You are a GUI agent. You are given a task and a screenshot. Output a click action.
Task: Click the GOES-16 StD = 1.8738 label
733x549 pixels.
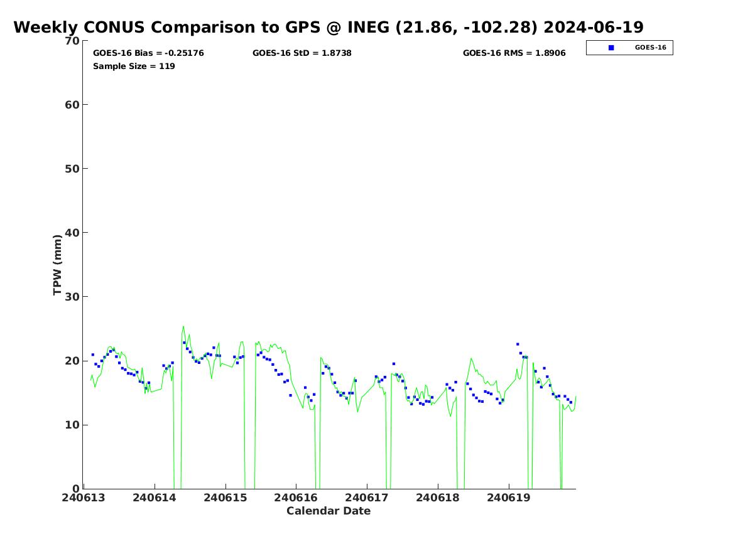tap(302, 53)
